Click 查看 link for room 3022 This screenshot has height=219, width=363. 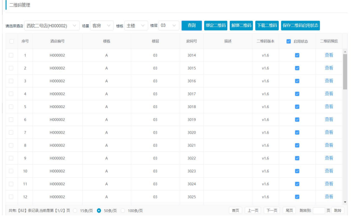click(329, 158)
